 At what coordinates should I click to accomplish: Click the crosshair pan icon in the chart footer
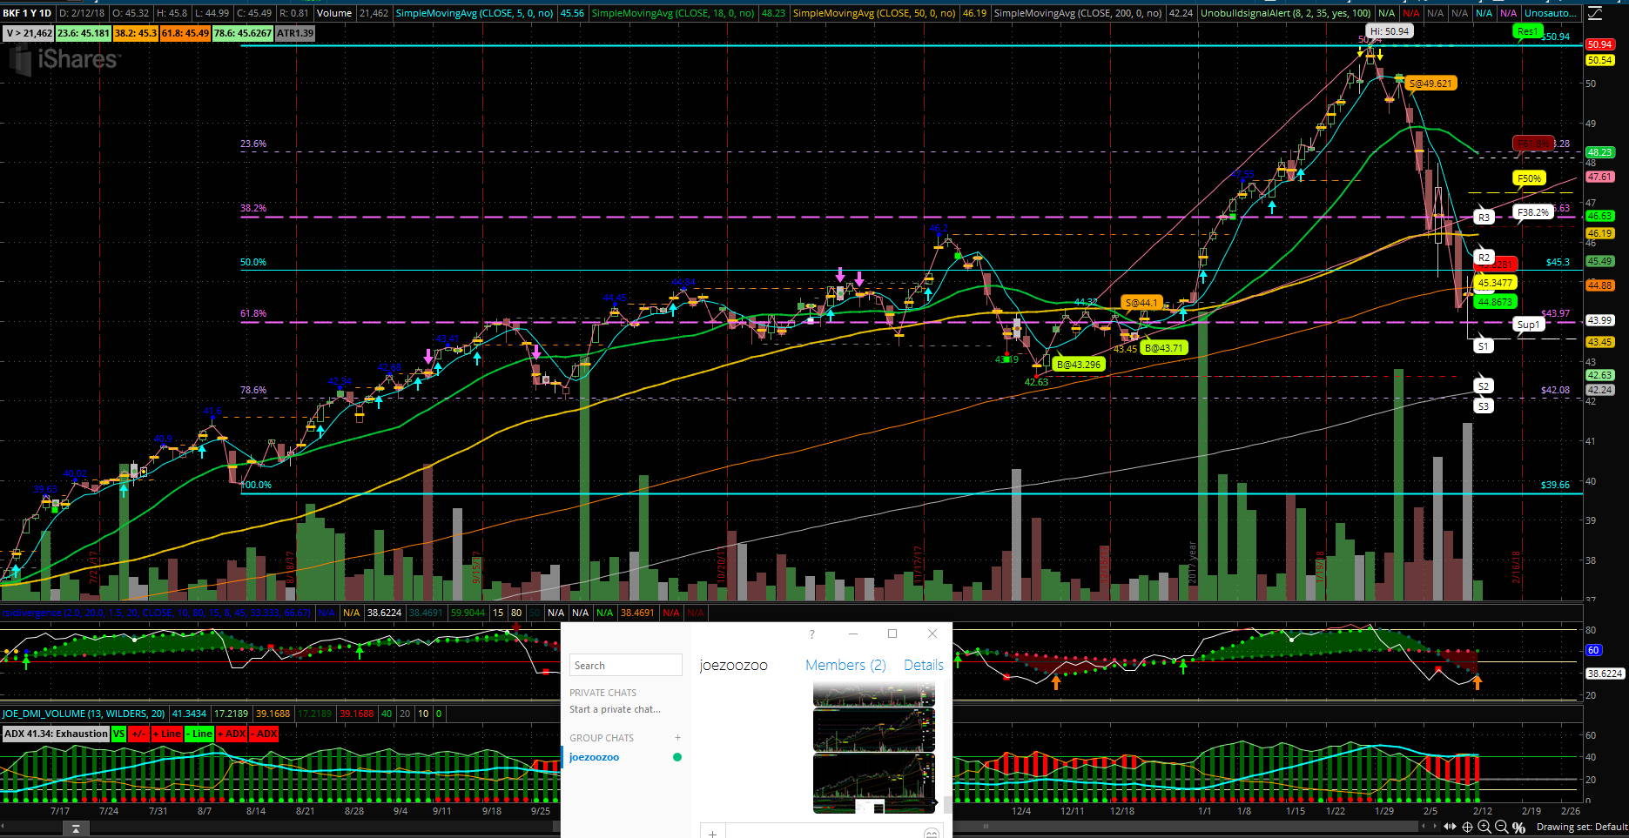[x=1467, y=827]
